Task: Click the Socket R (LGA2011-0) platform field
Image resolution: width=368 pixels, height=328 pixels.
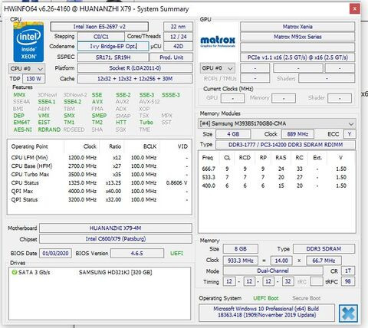Action: pos(135,68)
